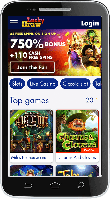The height and width of the screenshot is (199, 110).
Task: Click the Lucky Draw logo
Action: pyautogui.click(x=33, y=22)
